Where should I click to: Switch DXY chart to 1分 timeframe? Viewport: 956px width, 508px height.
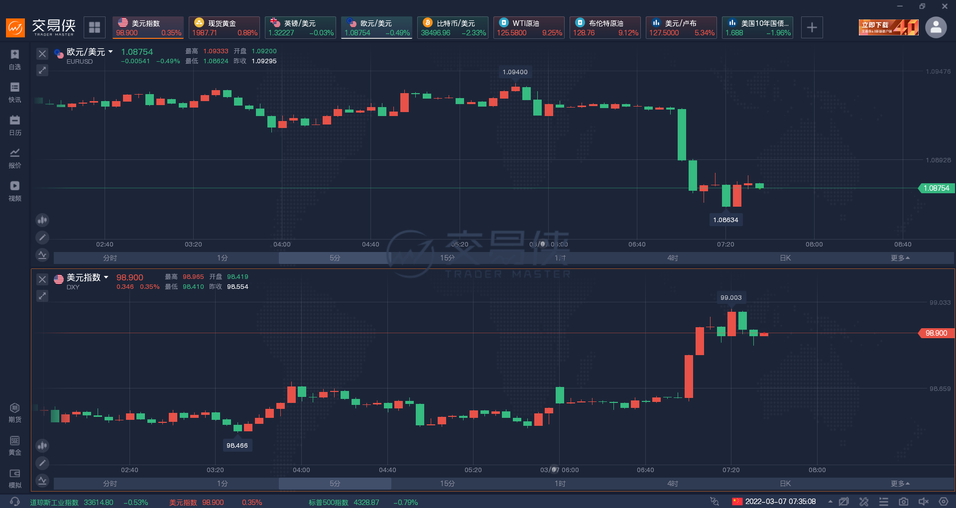[x=223, y=484]
